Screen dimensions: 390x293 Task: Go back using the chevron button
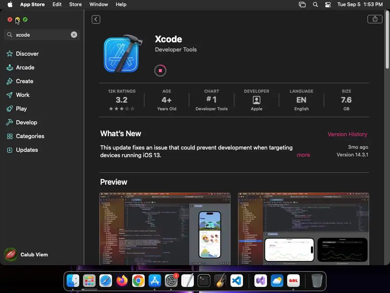(96, 19)
